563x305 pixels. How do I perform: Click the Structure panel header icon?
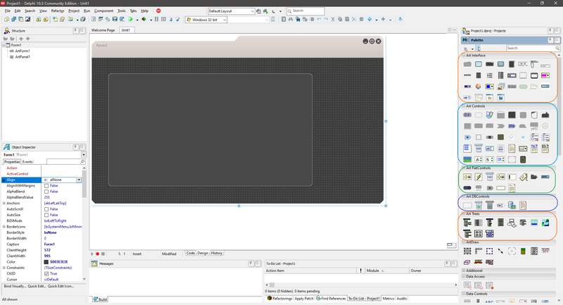click(7, 31)
